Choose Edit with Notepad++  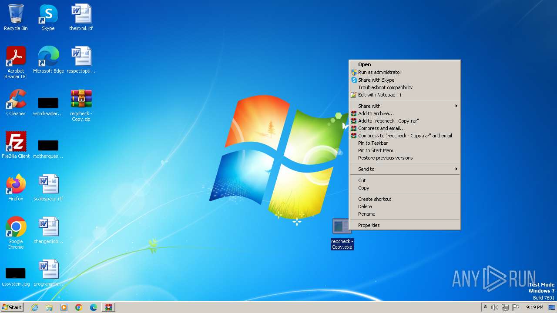tap(405, 95)
